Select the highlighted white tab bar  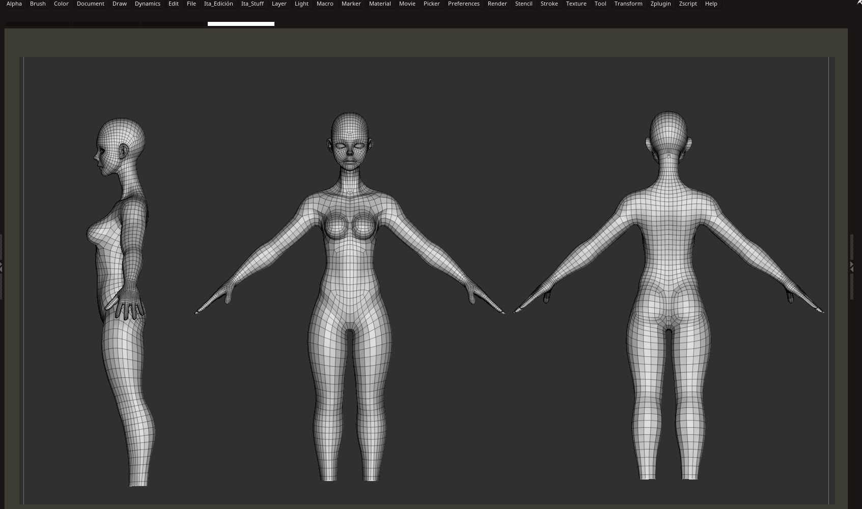pyautogui.click(x=241, y=24)
